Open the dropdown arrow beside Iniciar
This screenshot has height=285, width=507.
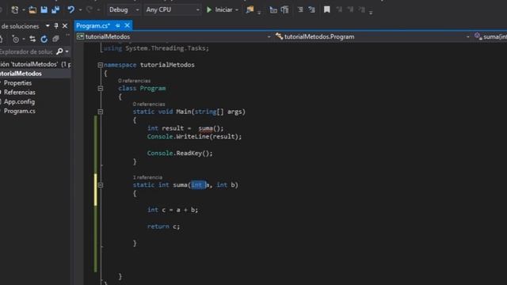point(237,10)
